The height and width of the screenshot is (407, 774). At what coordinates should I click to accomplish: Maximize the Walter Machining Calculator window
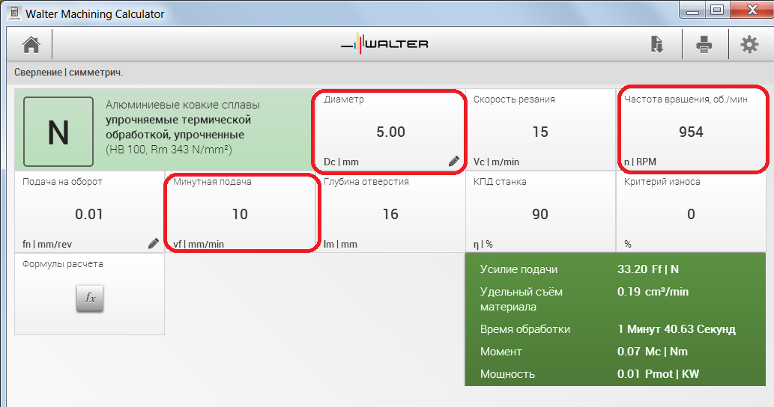pyautogui.click(x=717, y=10)
